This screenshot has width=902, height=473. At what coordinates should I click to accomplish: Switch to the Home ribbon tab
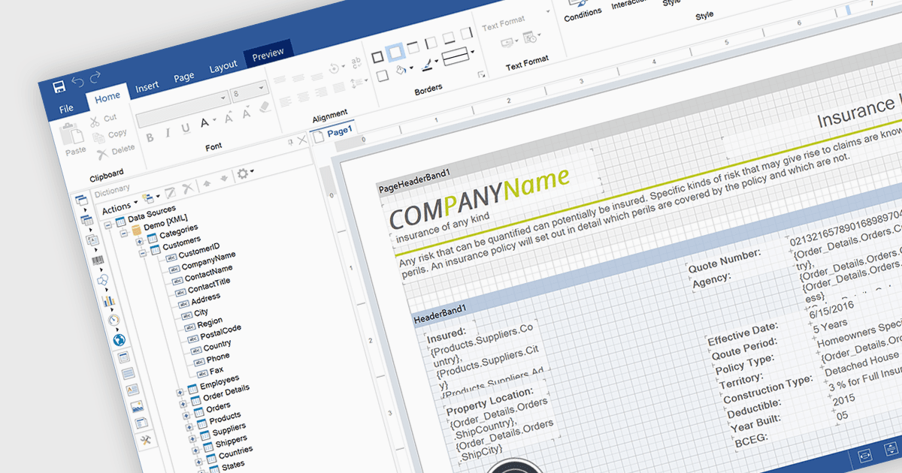[x=107, y=98]
